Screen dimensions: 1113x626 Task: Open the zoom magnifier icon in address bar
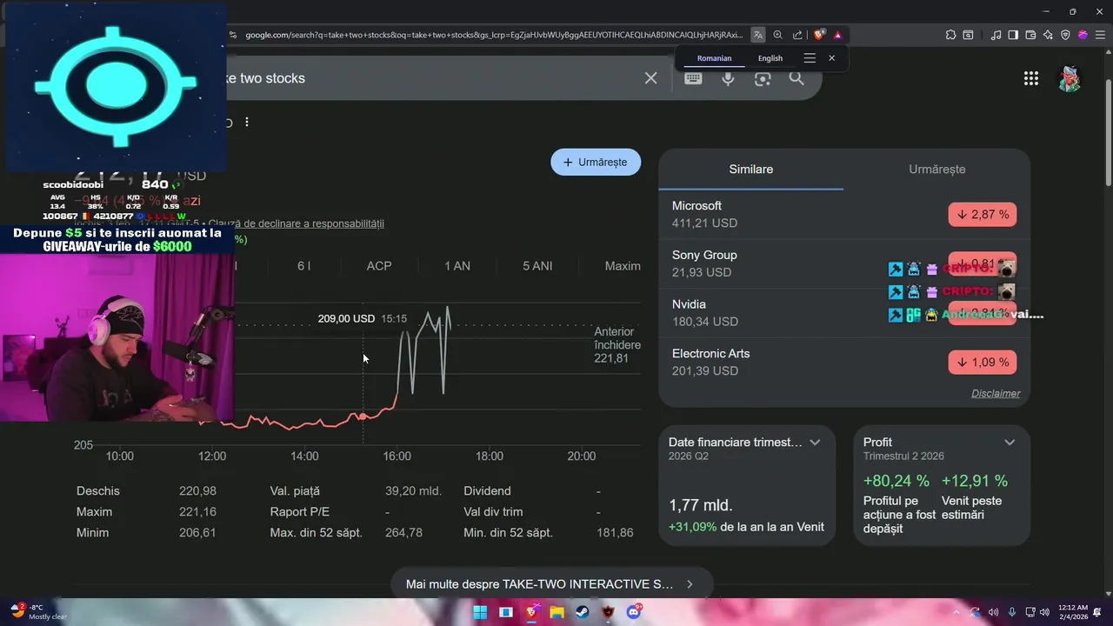point(778,35)
